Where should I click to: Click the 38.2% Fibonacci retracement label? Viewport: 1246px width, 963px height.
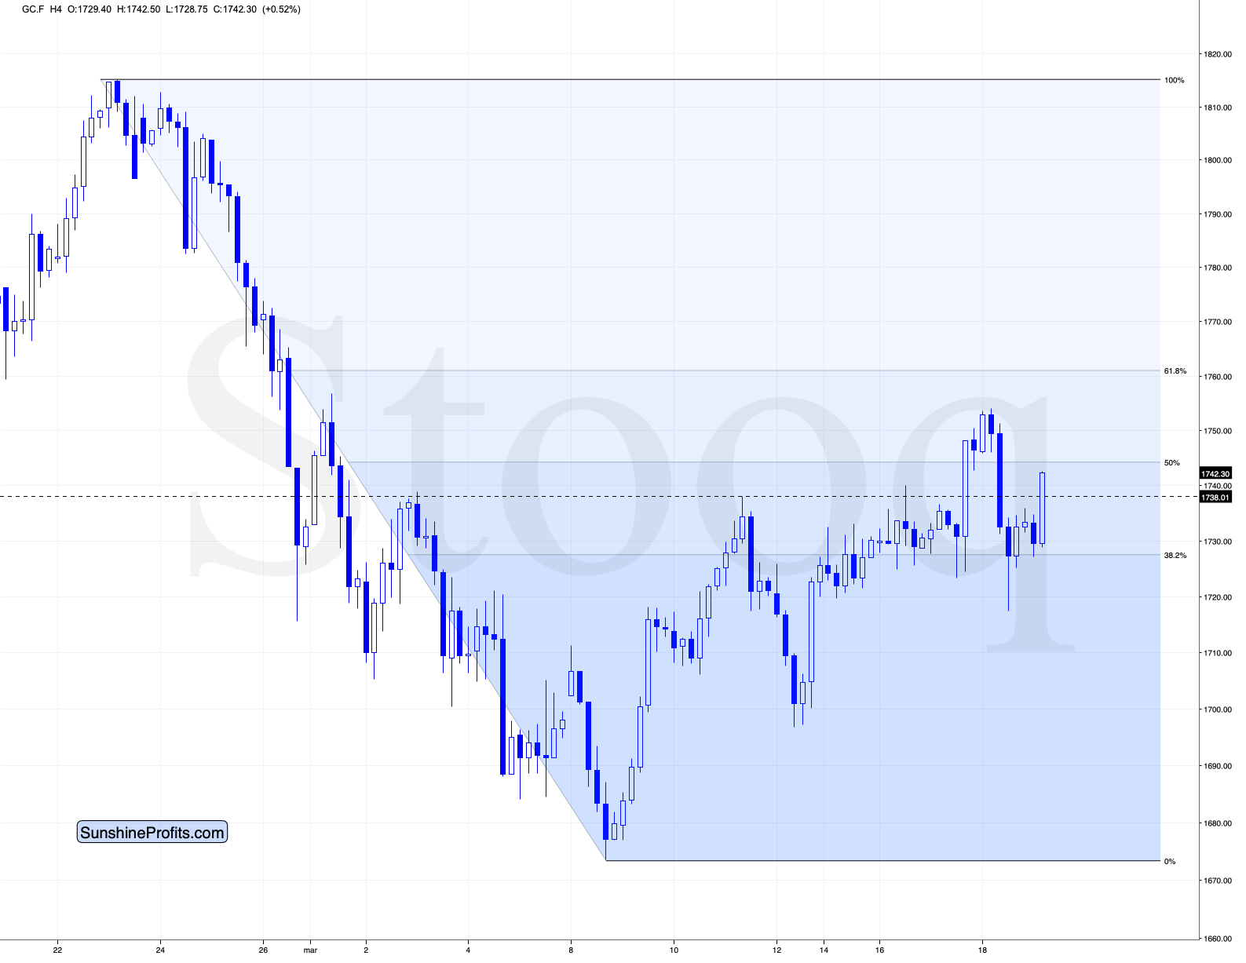[1175, 556]
